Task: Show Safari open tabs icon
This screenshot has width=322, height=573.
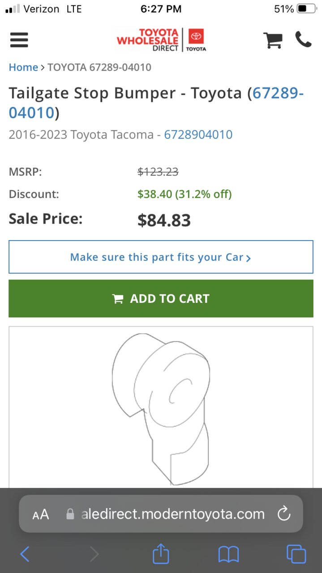Action: click(x=296, y=554)
